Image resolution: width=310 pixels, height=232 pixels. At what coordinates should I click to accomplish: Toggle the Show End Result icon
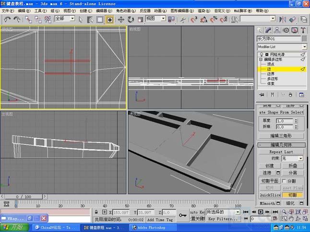coord(273,95)
